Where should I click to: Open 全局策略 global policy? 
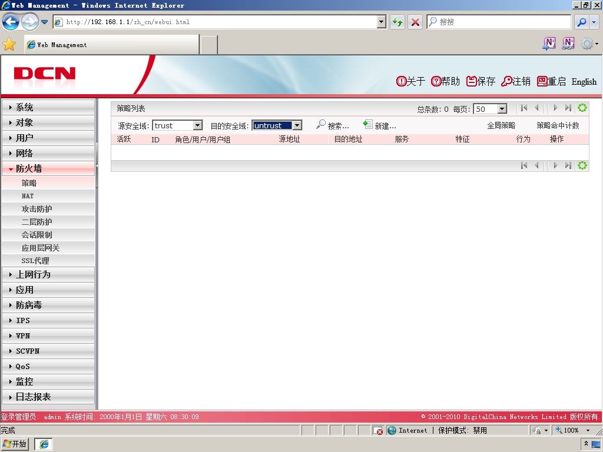[x=501, y=125]
